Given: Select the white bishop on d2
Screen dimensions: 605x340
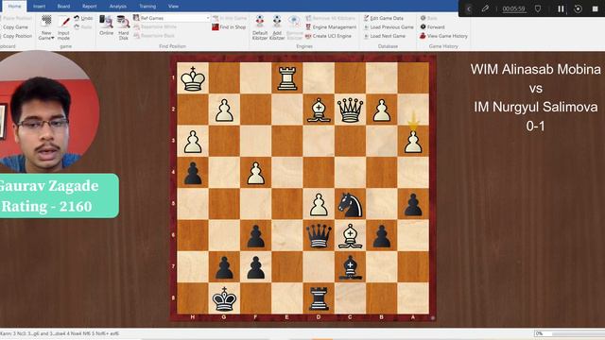Looking at the screenshot, I should point(319,110).
